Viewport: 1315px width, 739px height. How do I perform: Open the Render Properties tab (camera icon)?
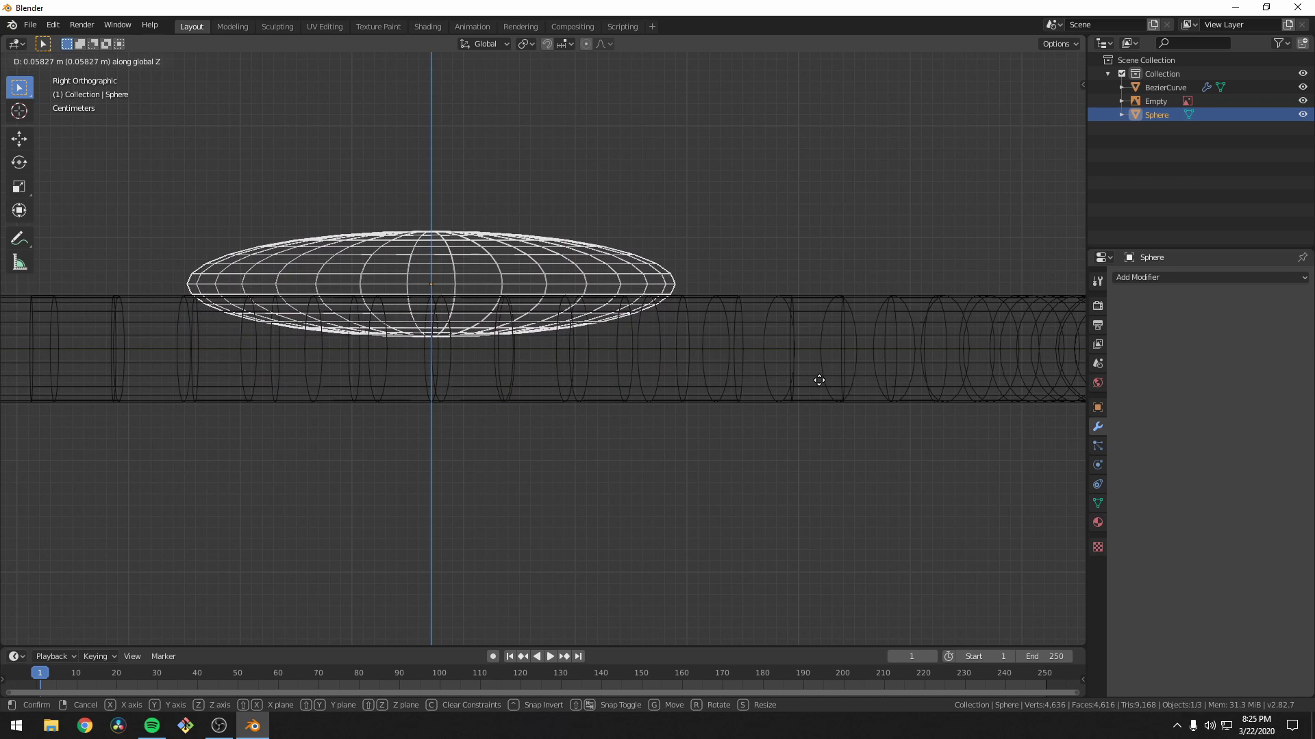coord(1097,305)
